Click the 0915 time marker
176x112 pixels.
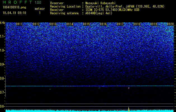[x=86, y=24]
